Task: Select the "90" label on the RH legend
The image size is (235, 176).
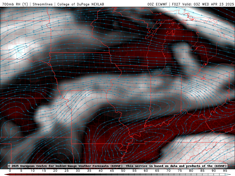Action: (x=214, y=171)
